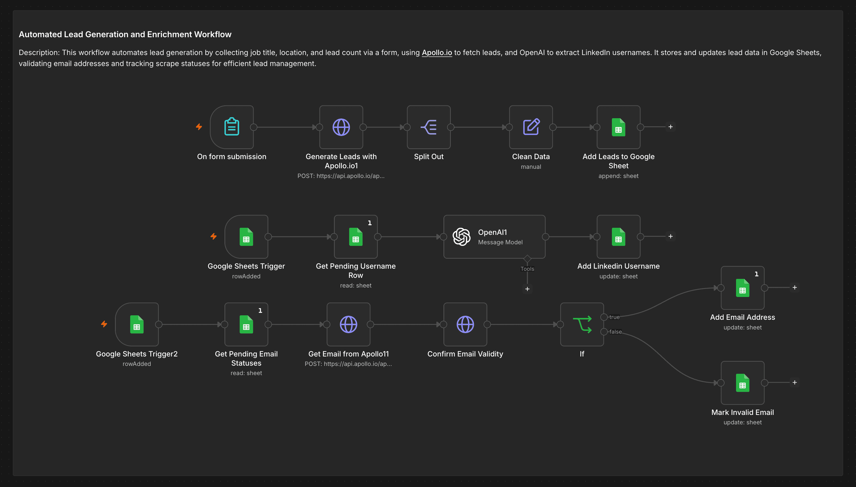
Task: Select the Mark Invalid Email node
Action: (x=742, y=383)
